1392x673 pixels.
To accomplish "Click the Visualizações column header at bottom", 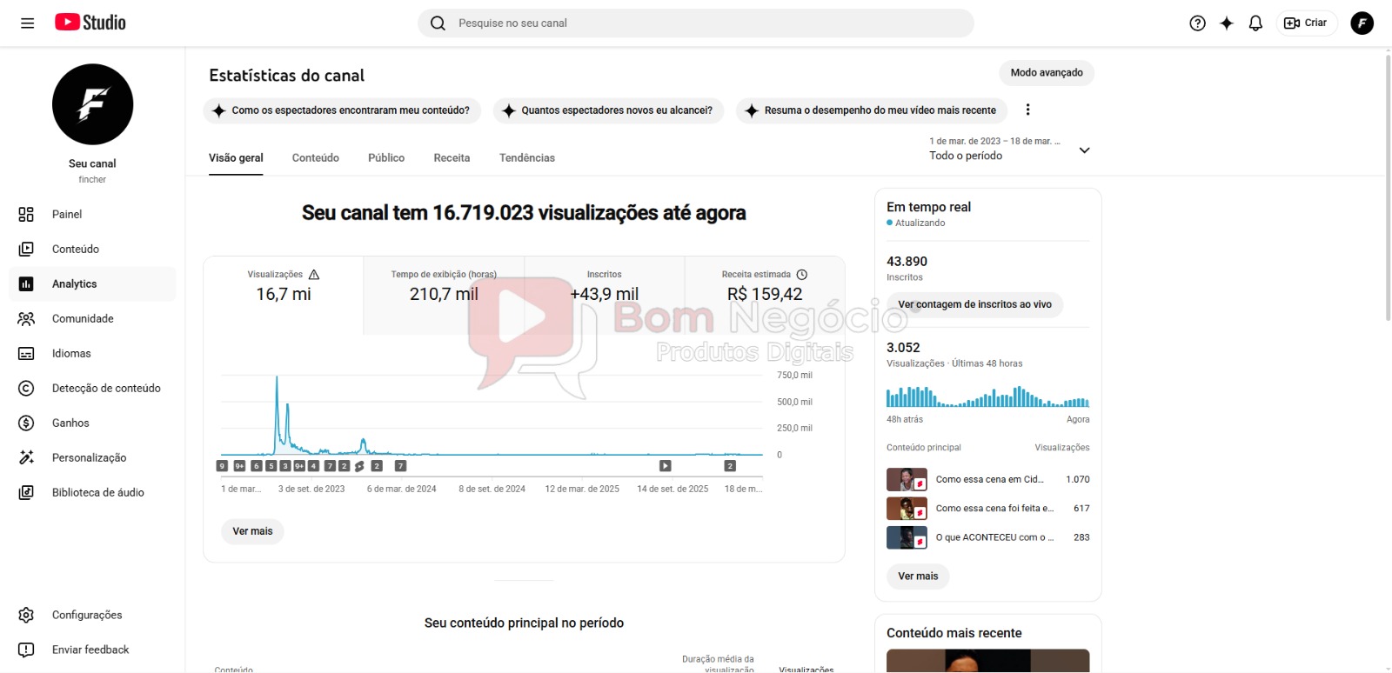I will point(806,669).
